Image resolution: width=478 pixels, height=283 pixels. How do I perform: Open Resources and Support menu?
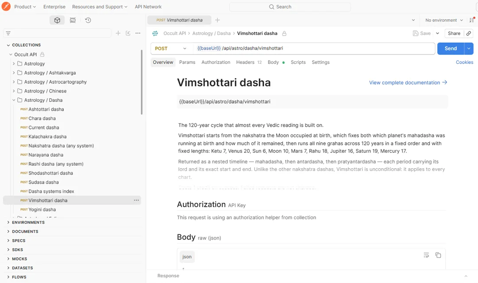pyautogui.click(x=100, y=7)
